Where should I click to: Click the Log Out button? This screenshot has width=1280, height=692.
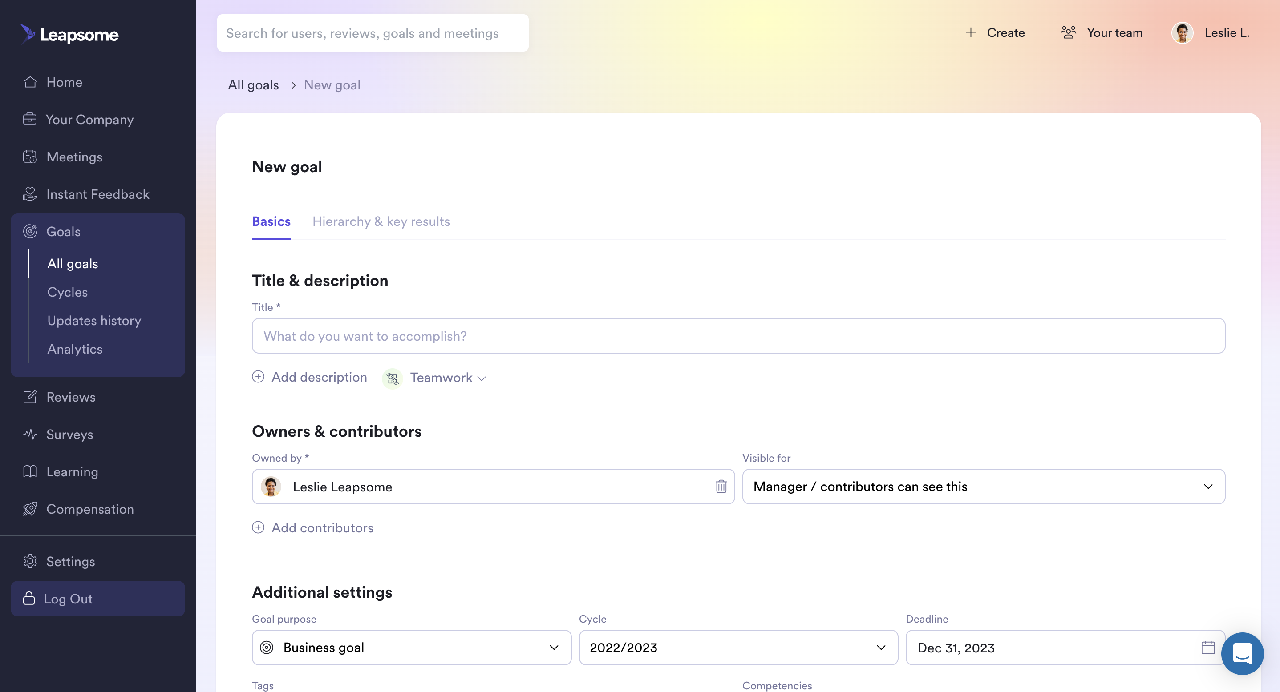[97, 598]
